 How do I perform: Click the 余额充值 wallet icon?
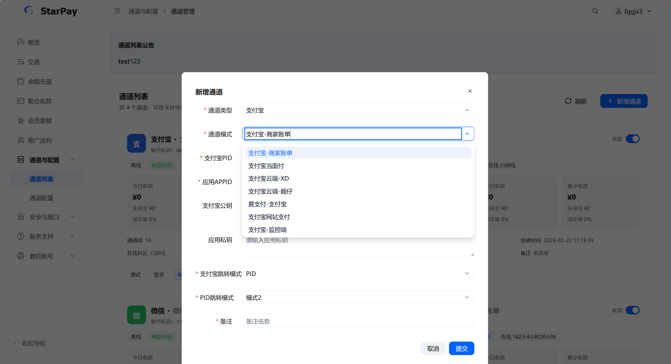(21, 81)
